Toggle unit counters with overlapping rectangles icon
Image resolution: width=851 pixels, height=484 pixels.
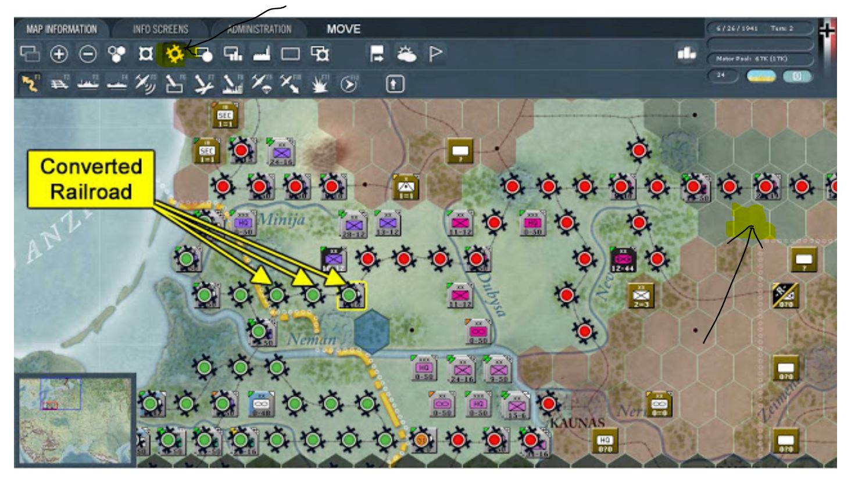[30, 54]
